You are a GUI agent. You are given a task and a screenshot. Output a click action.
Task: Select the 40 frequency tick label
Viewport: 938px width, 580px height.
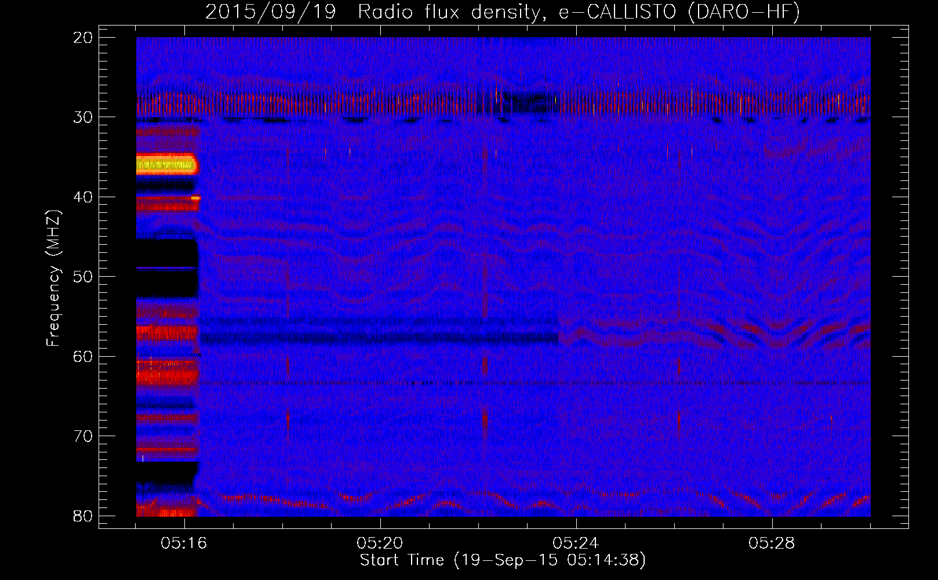83,197
